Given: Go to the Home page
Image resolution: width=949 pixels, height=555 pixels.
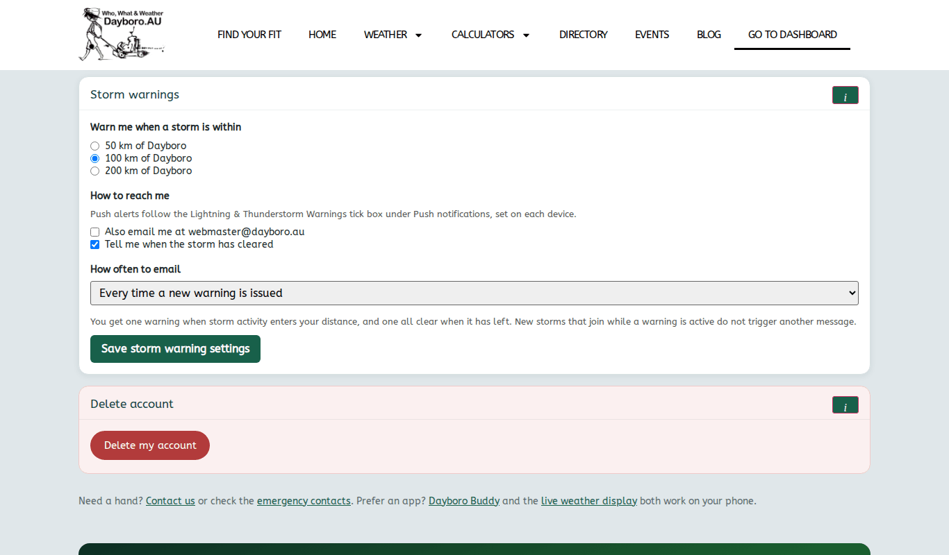Looking at the screenshot, I should pyautogui.click(x=322, y=35).
